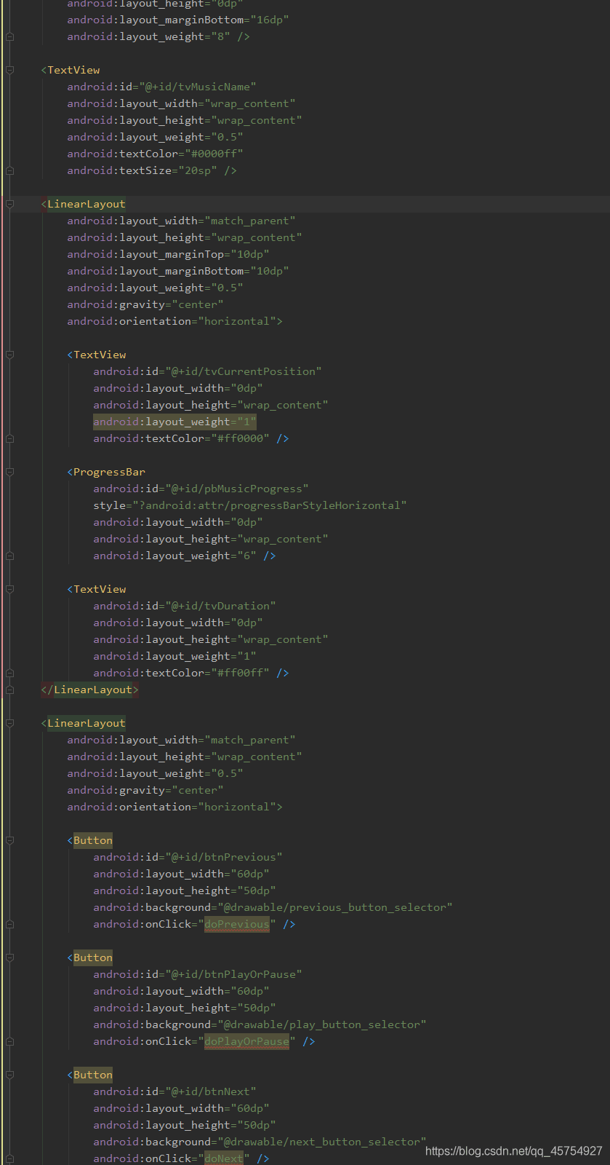Click the ProgressBar tag name
The width and height of the screenshot is (610, 1165).
pyautogui.click(x=109, y=472)
